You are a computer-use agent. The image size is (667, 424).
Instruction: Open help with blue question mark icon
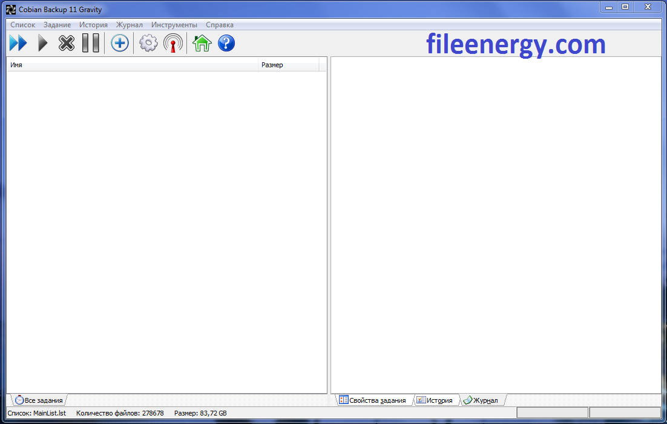pos(226,43)
